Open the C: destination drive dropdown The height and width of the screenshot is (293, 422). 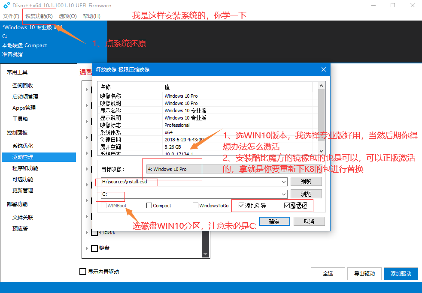[282, 194]
